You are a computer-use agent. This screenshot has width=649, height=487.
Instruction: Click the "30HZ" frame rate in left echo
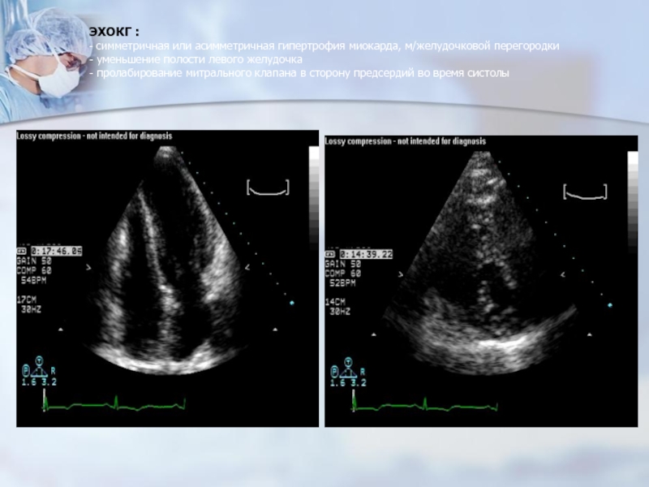(x=31, y=309)
